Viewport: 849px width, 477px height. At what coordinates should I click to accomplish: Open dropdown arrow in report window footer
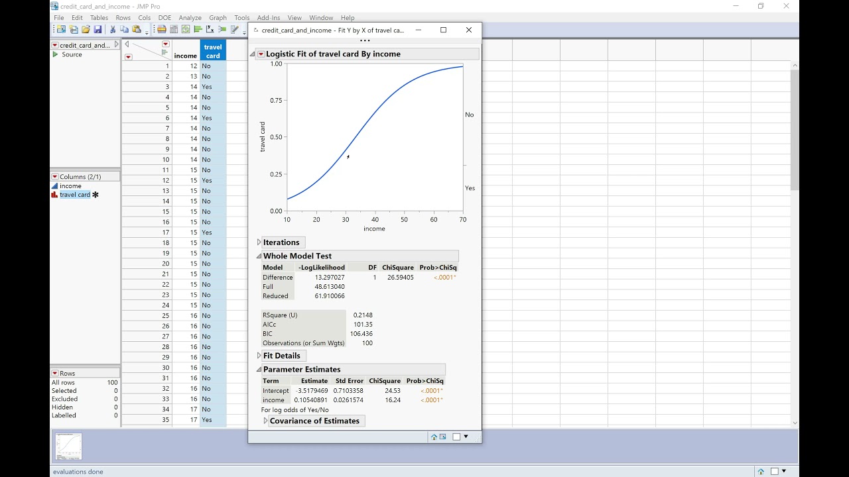466,437
